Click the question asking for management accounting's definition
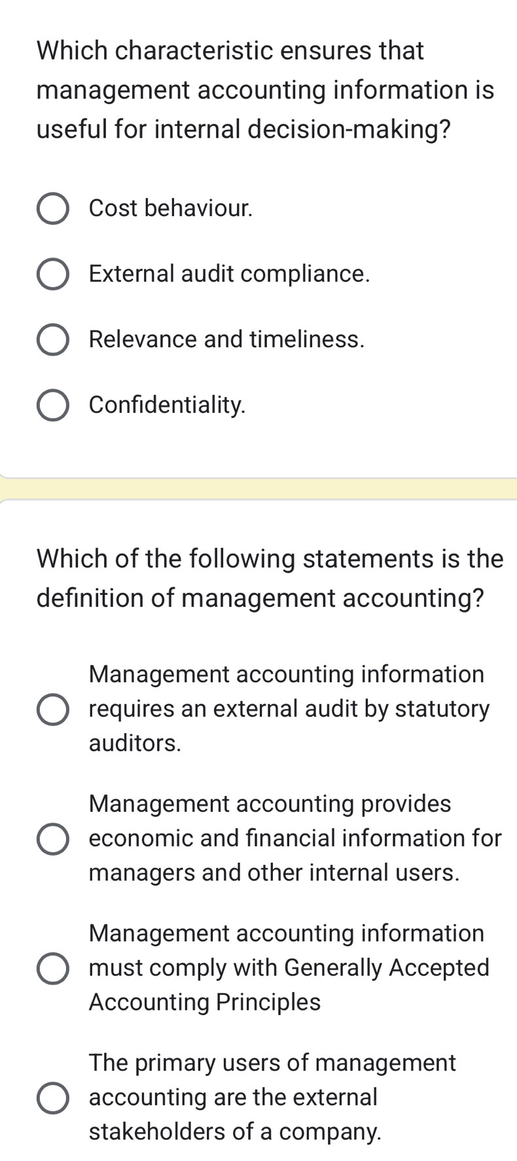The height and width of the screenshot is (1161, 517). pyautogui.click(x=270, y=578)
